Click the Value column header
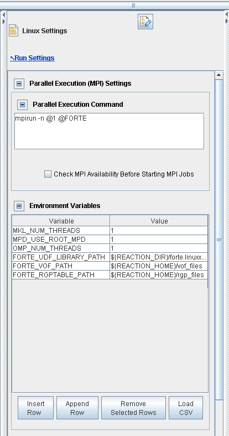The height and width of the screenshot is (436, 229). tap(159, 221)
